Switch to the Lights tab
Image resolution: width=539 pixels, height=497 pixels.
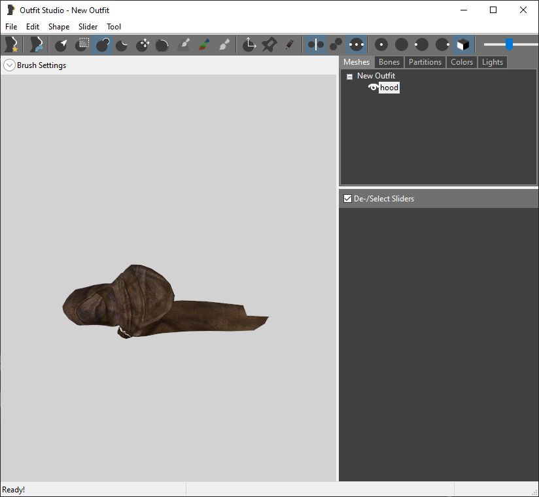493,62
